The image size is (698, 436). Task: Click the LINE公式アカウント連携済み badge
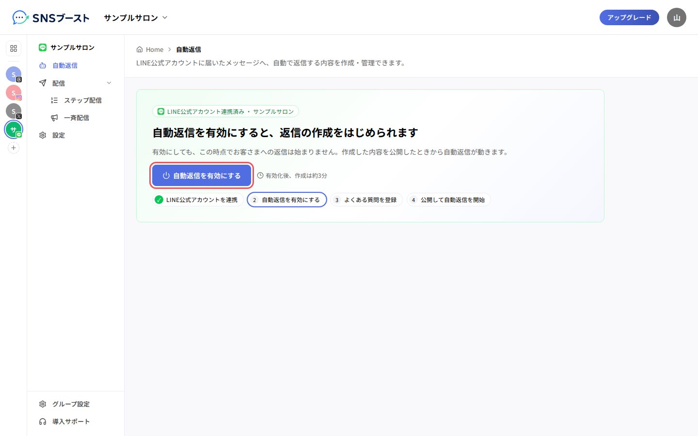(225, 111)
